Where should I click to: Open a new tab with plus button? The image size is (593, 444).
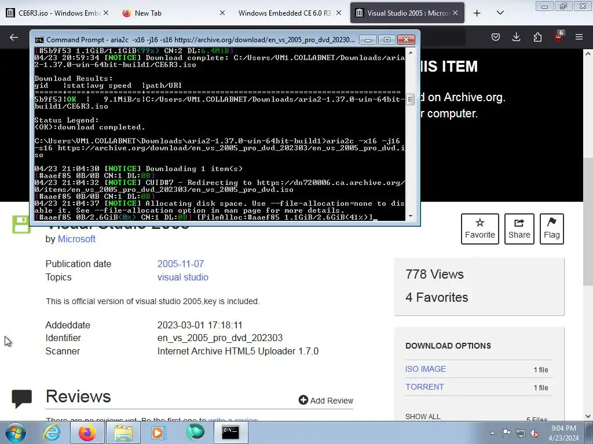click(x=477, y=13)
